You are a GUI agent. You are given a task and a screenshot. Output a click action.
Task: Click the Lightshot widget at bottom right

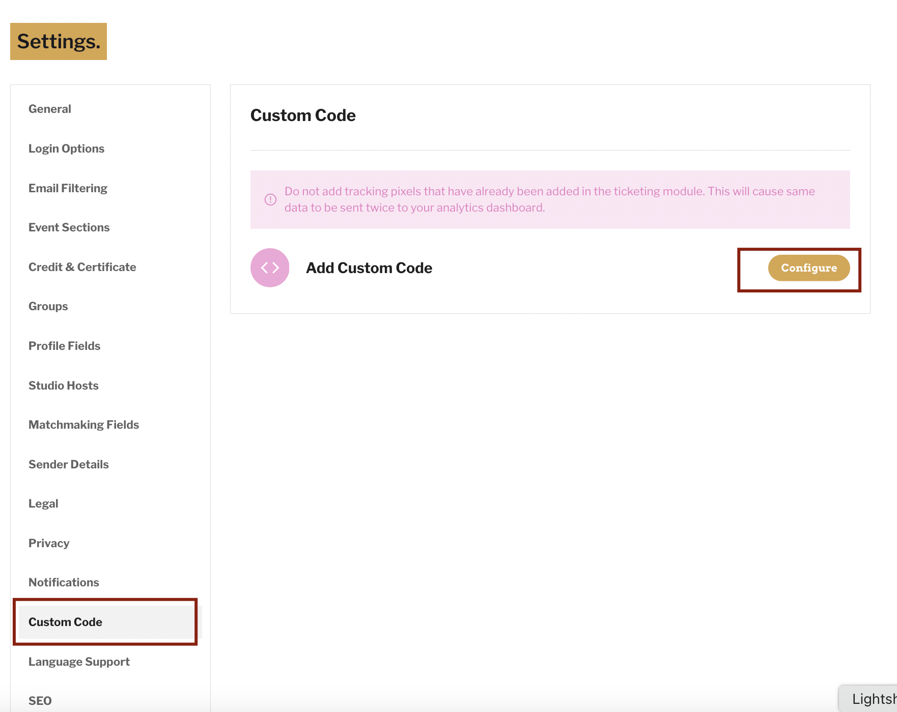(868, 698)
